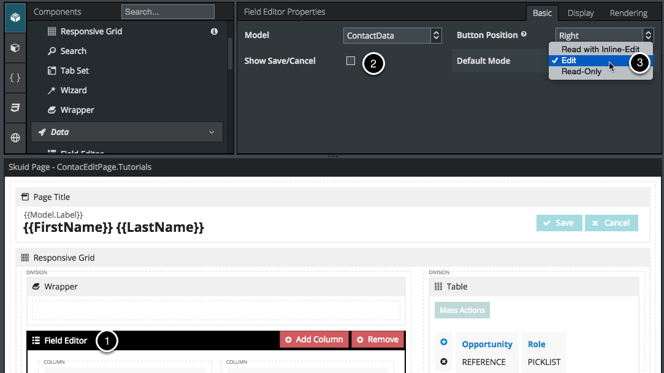Switch to the Rendering tab

628,13
